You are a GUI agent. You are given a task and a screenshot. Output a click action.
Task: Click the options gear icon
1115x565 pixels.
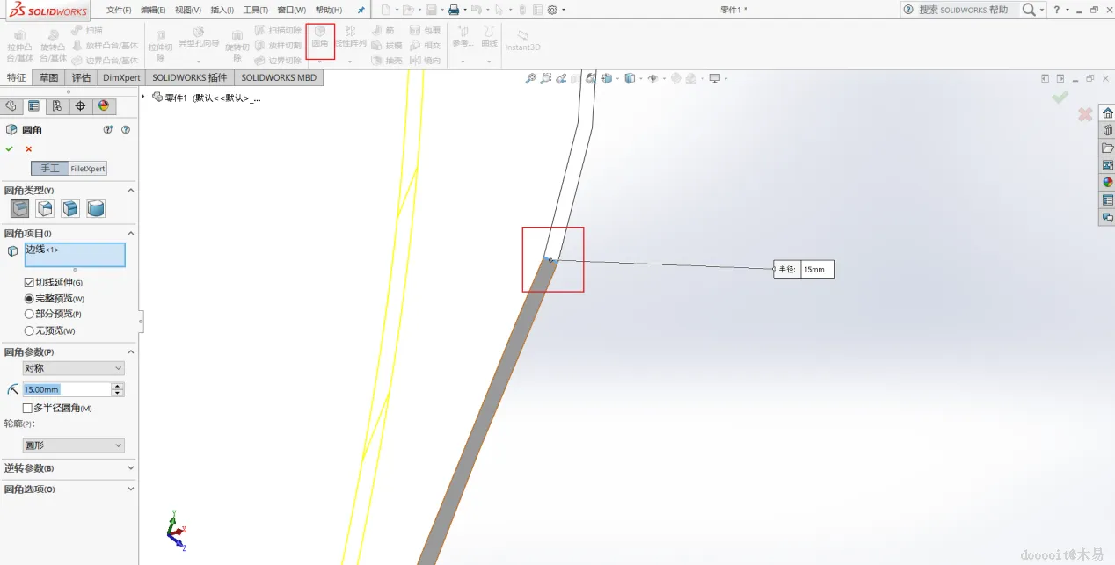click(x=552, y=10)
